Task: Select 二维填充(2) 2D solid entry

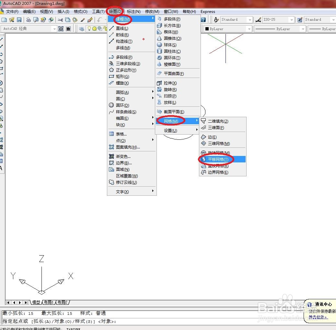Action: [223, 121]
